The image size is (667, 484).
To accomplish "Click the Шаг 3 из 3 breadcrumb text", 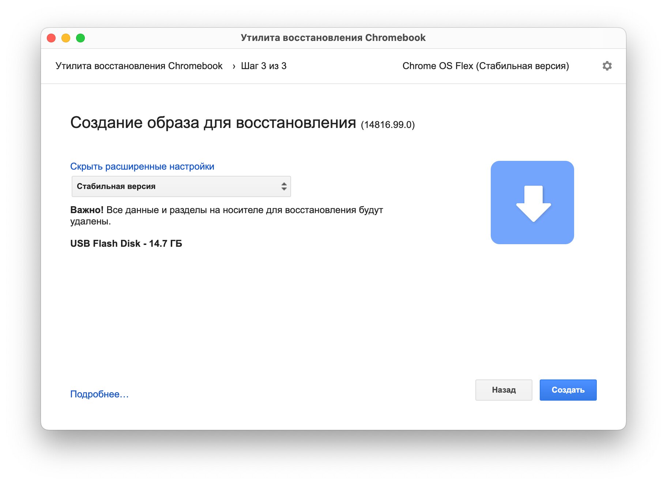I will (x=264, y=66).
